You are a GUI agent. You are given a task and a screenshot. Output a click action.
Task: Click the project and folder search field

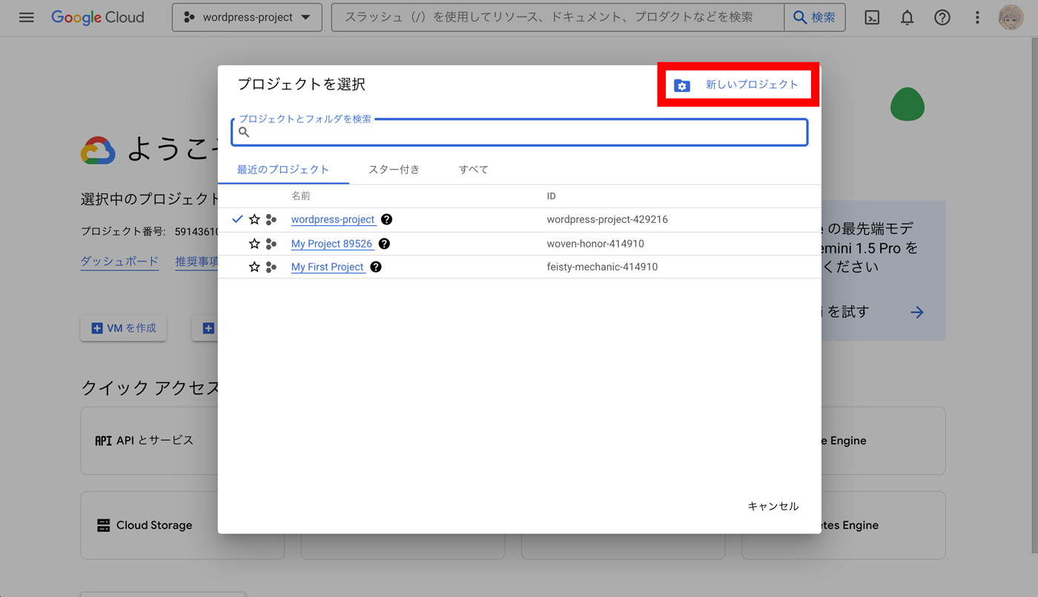point(519,132)
